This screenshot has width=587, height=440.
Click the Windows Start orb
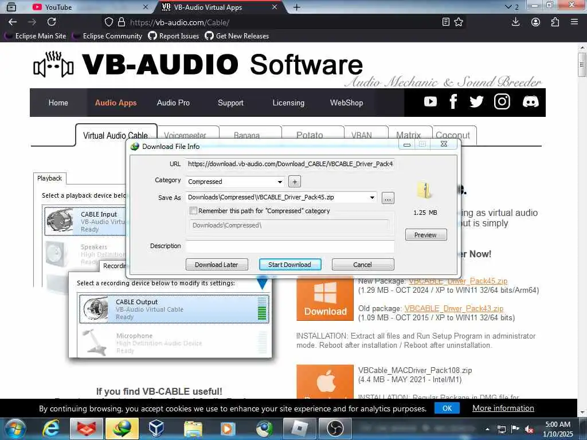click(15, 429)
